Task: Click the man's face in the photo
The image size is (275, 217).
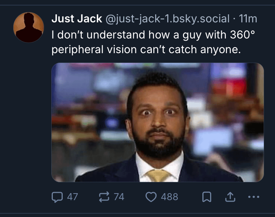Action: 158,117
